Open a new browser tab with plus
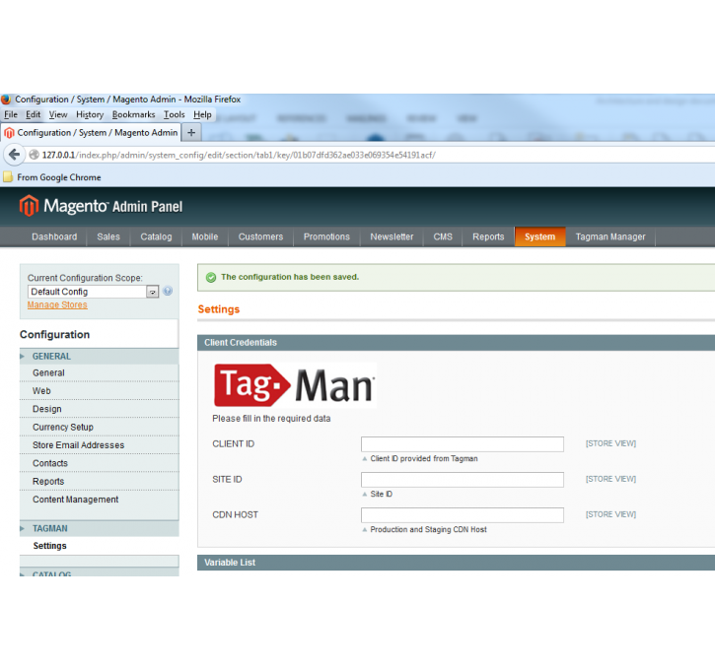The image size is (715, 670). point(191,133)
